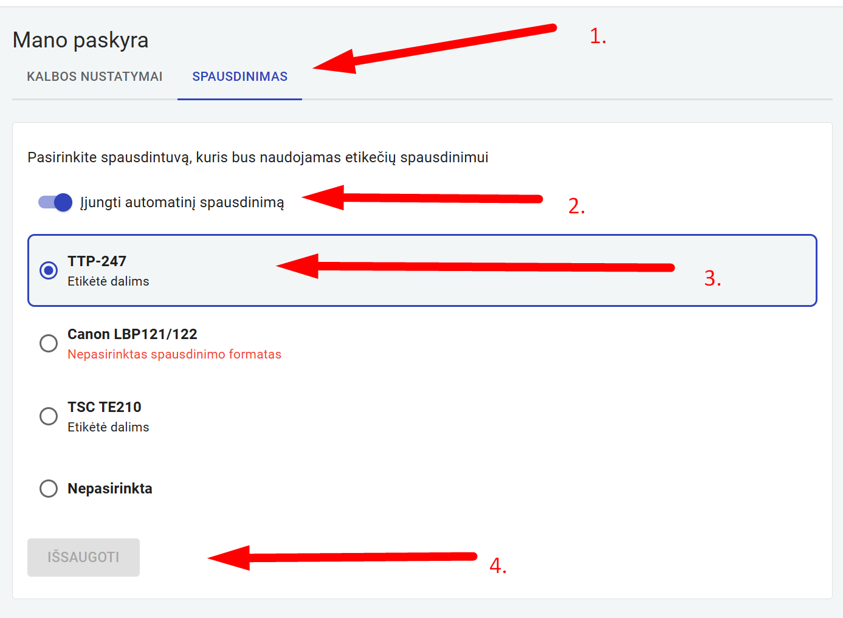
Task: Pick the Nepasirinkta radio option
Action: [49, 489]
